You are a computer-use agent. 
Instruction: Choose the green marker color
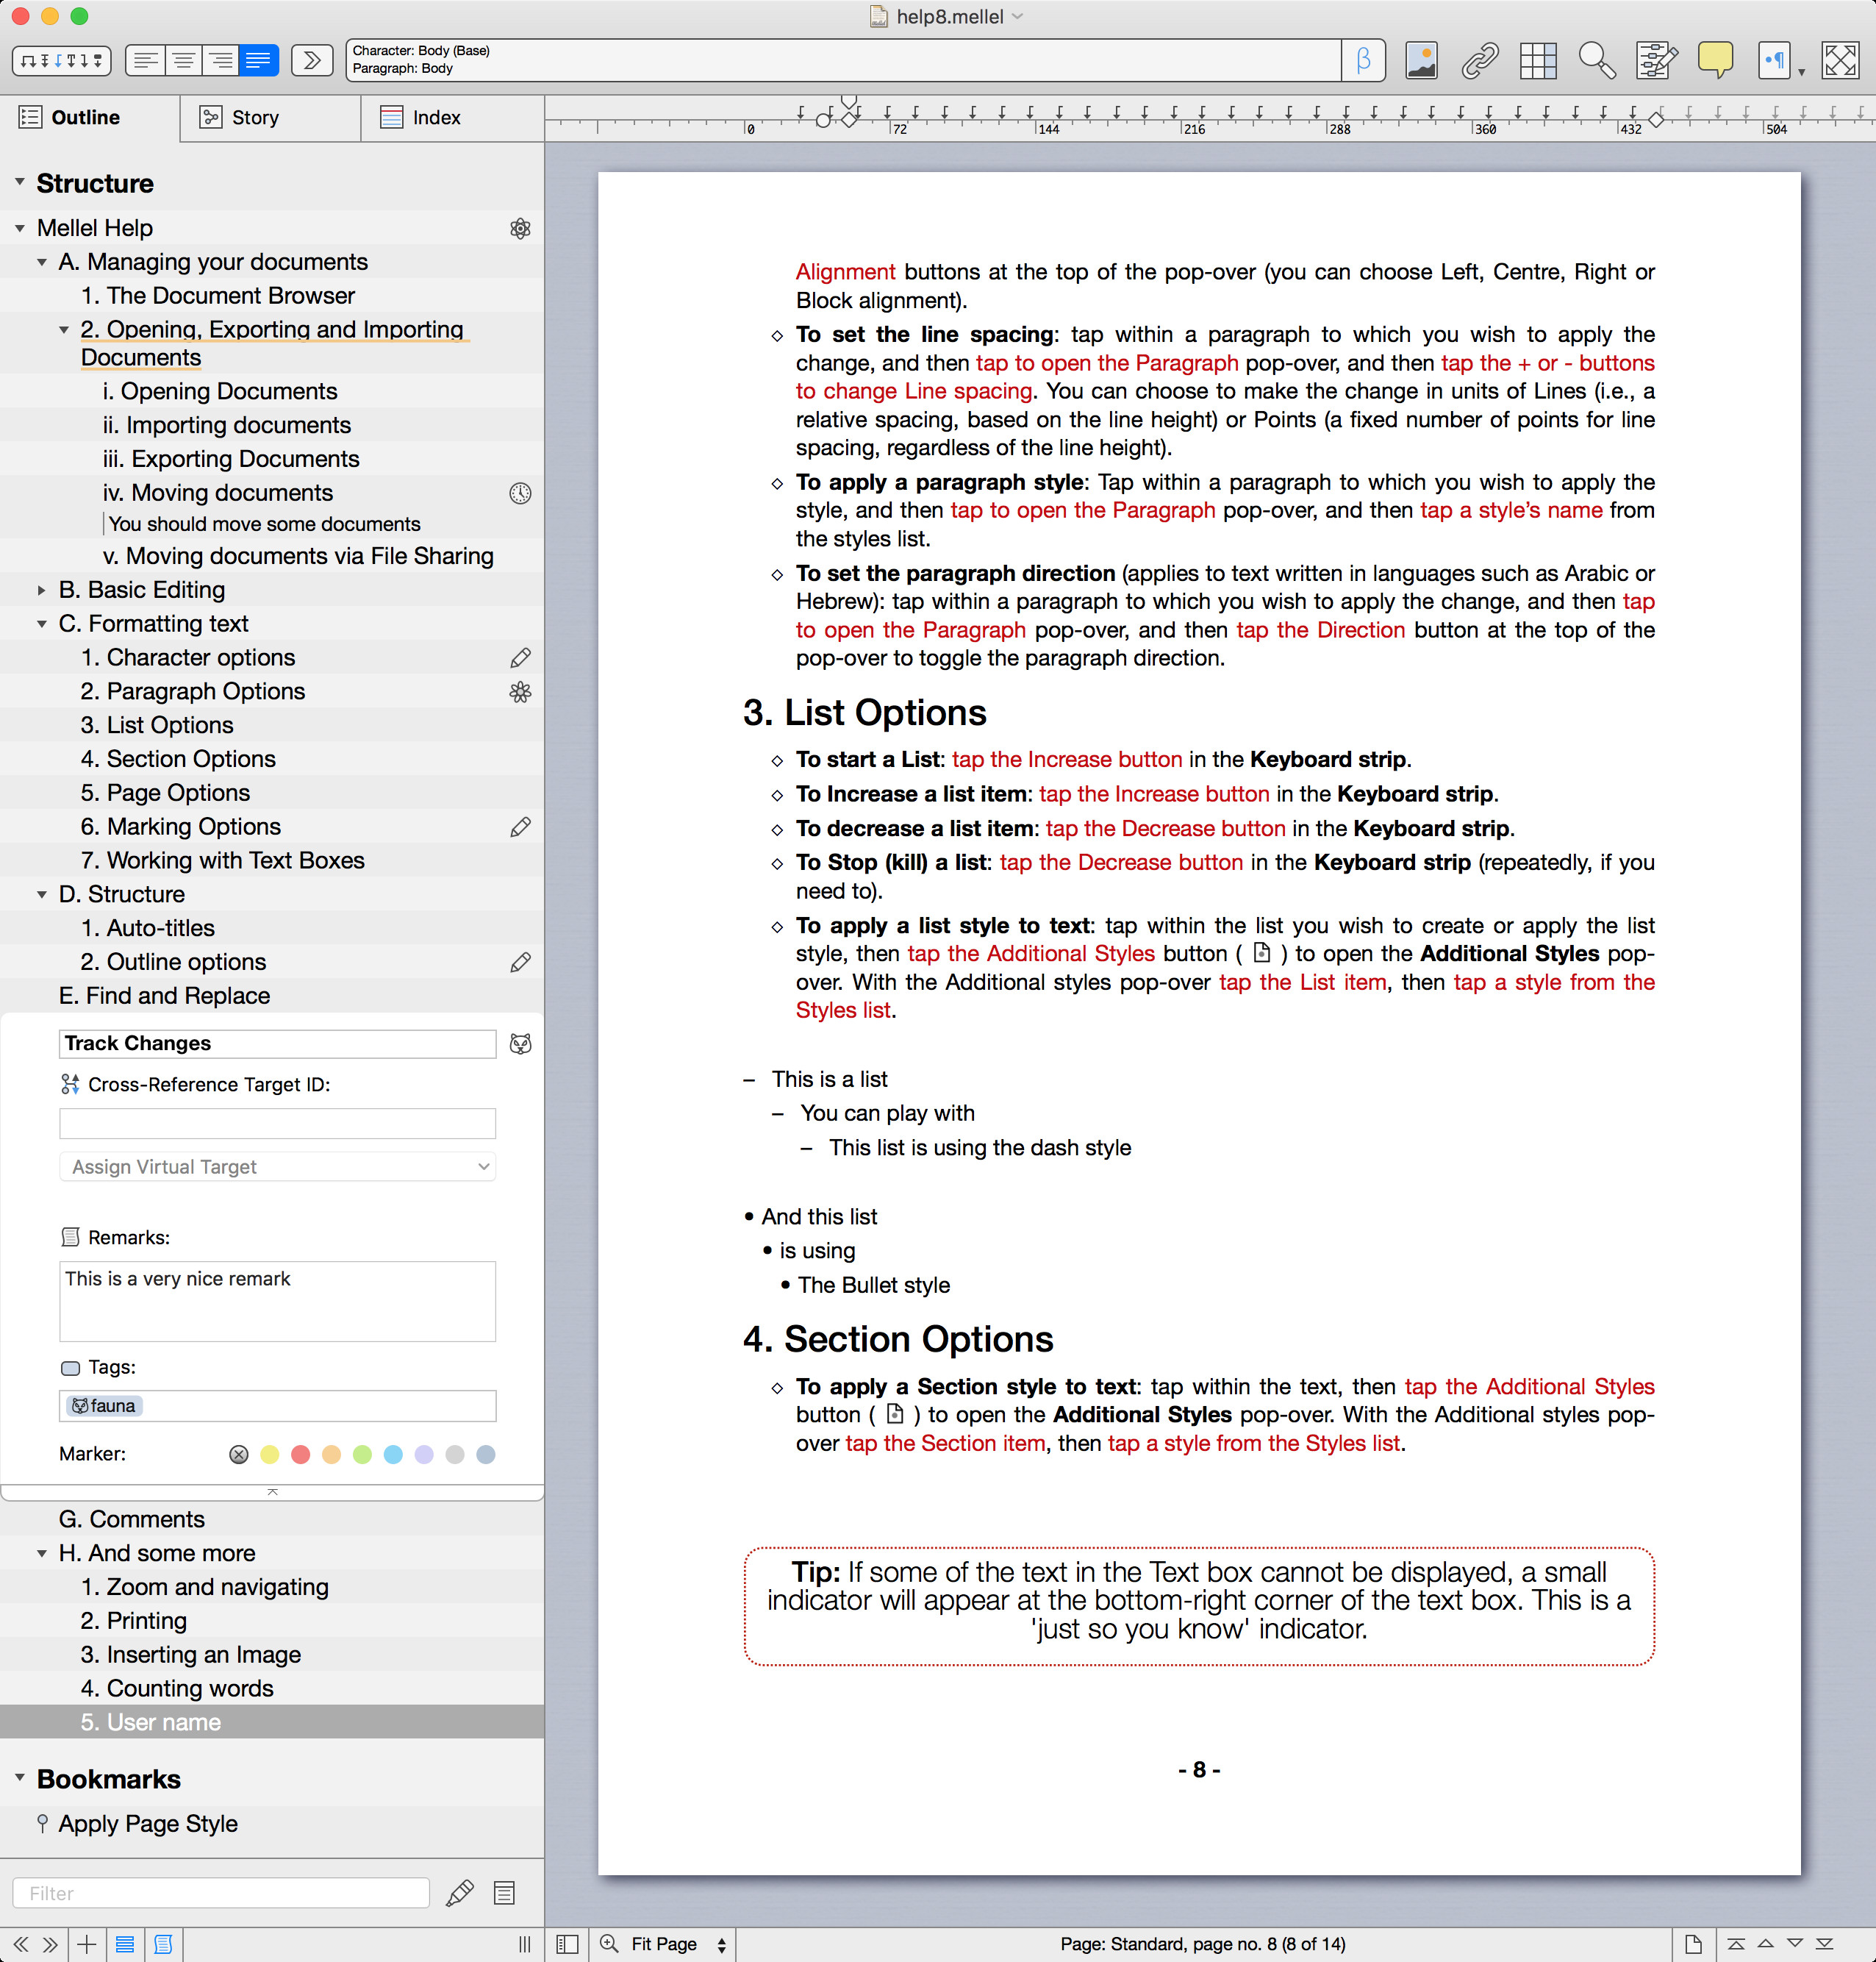[362, 1455]
